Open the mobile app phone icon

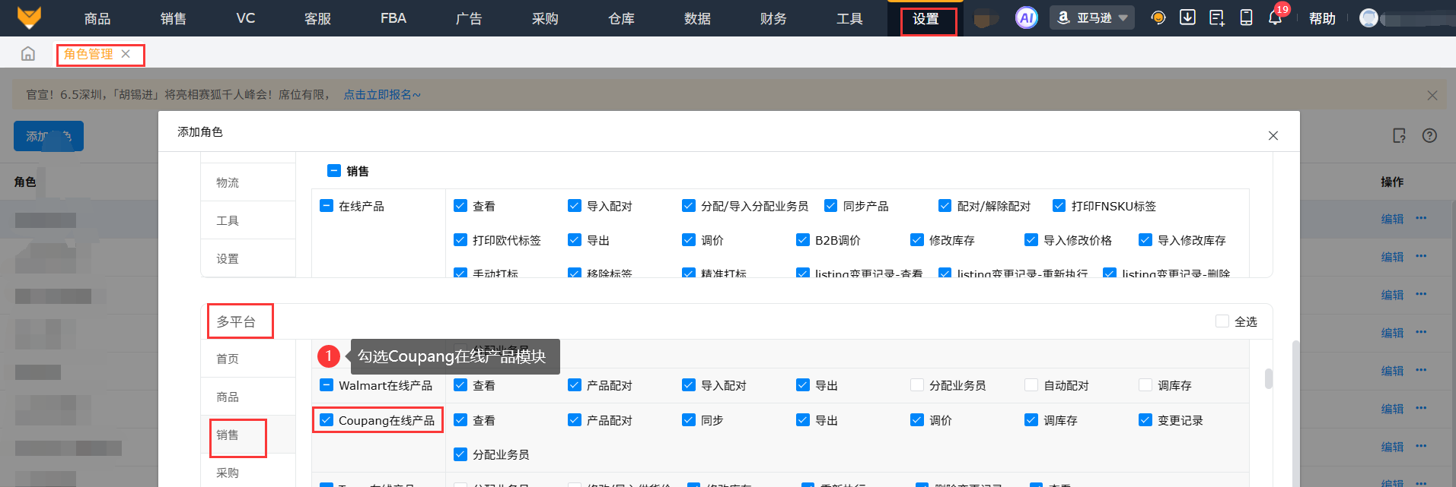tap(1246, 17)
